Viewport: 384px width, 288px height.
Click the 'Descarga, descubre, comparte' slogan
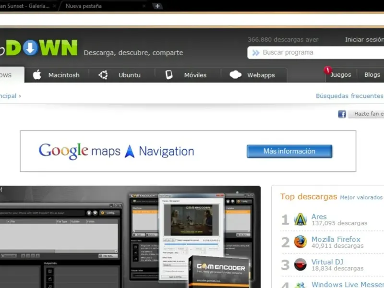tap(133, 53)
